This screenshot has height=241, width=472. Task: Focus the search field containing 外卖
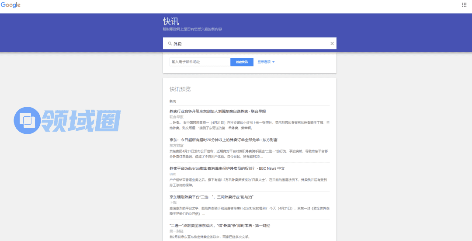click(249, 44)
